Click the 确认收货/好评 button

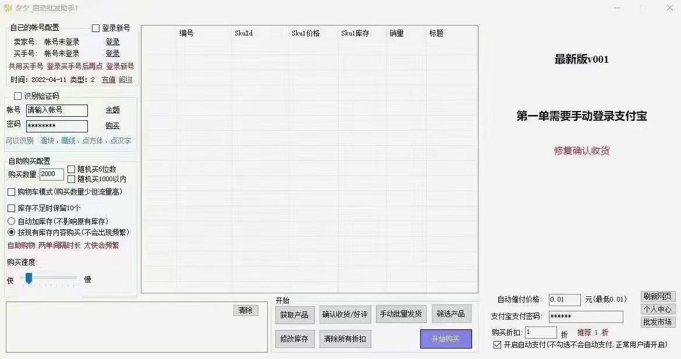345,314
